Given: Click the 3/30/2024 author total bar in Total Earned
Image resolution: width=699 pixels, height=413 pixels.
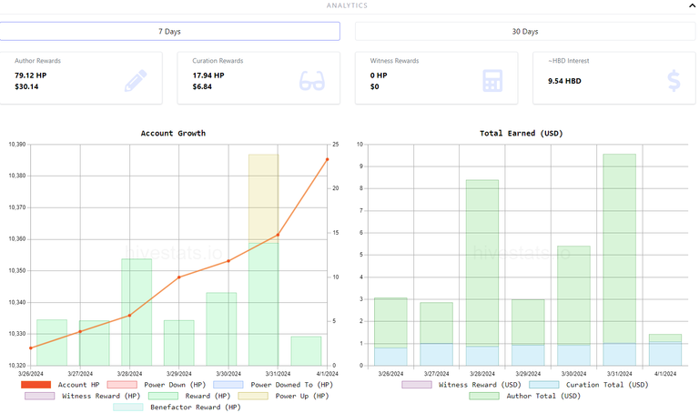Looking at the screenshot, I should click(x=573, y=296).
